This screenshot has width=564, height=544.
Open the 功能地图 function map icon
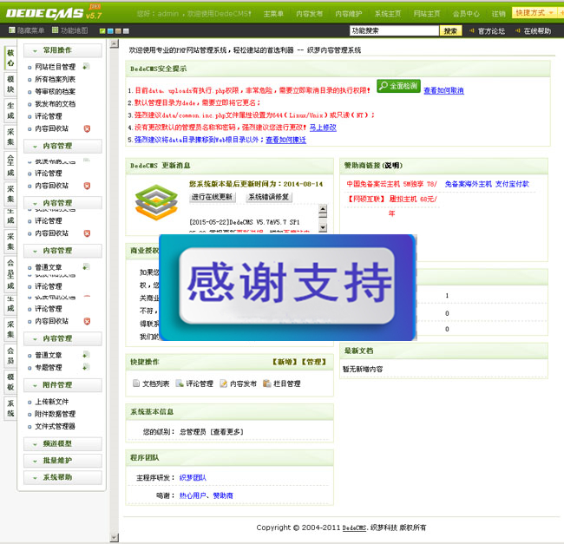[55, 30]
